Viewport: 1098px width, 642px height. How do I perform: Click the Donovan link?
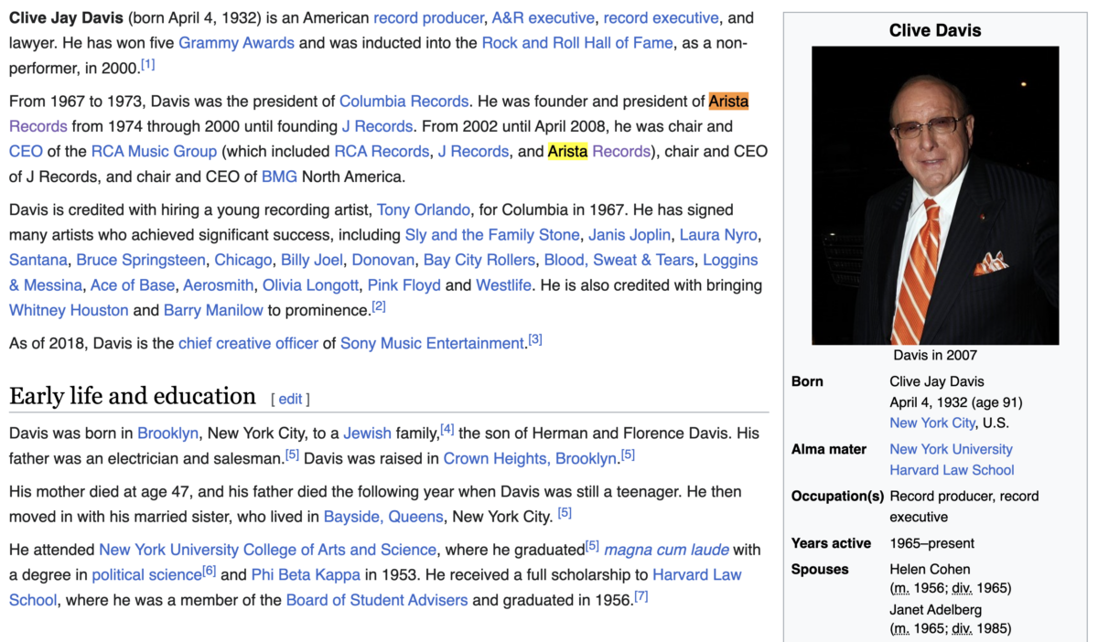click(x=383, y=260)
